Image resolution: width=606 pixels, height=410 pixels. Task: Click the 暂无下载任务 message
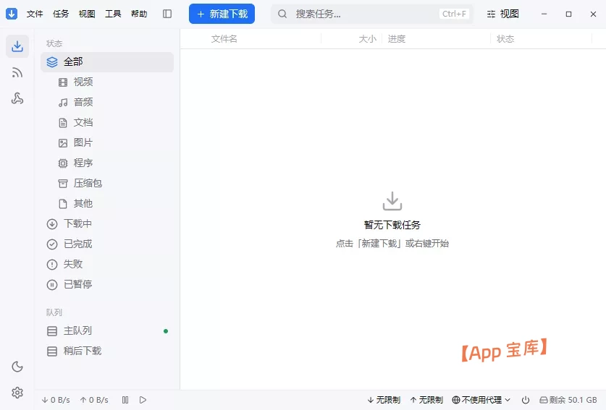pos(392,225)
